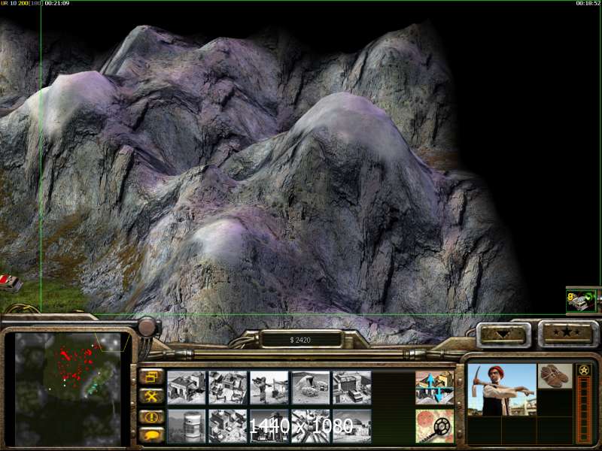This screenshot has height=451, width=602.
Task: Open the options menu window icon button
Action: coord(151,377)
